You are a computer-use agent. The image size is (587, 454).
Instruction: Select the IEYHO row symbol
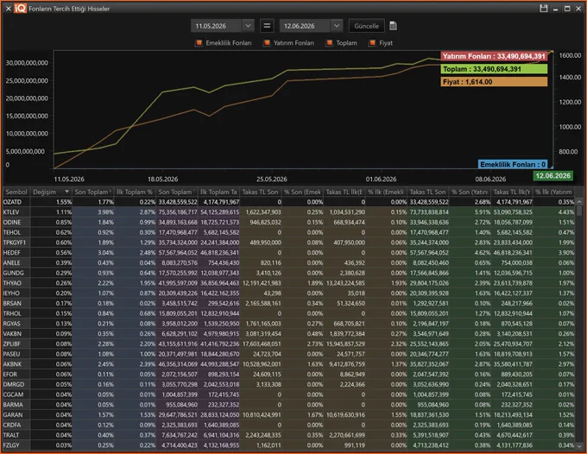pos(11,293)
